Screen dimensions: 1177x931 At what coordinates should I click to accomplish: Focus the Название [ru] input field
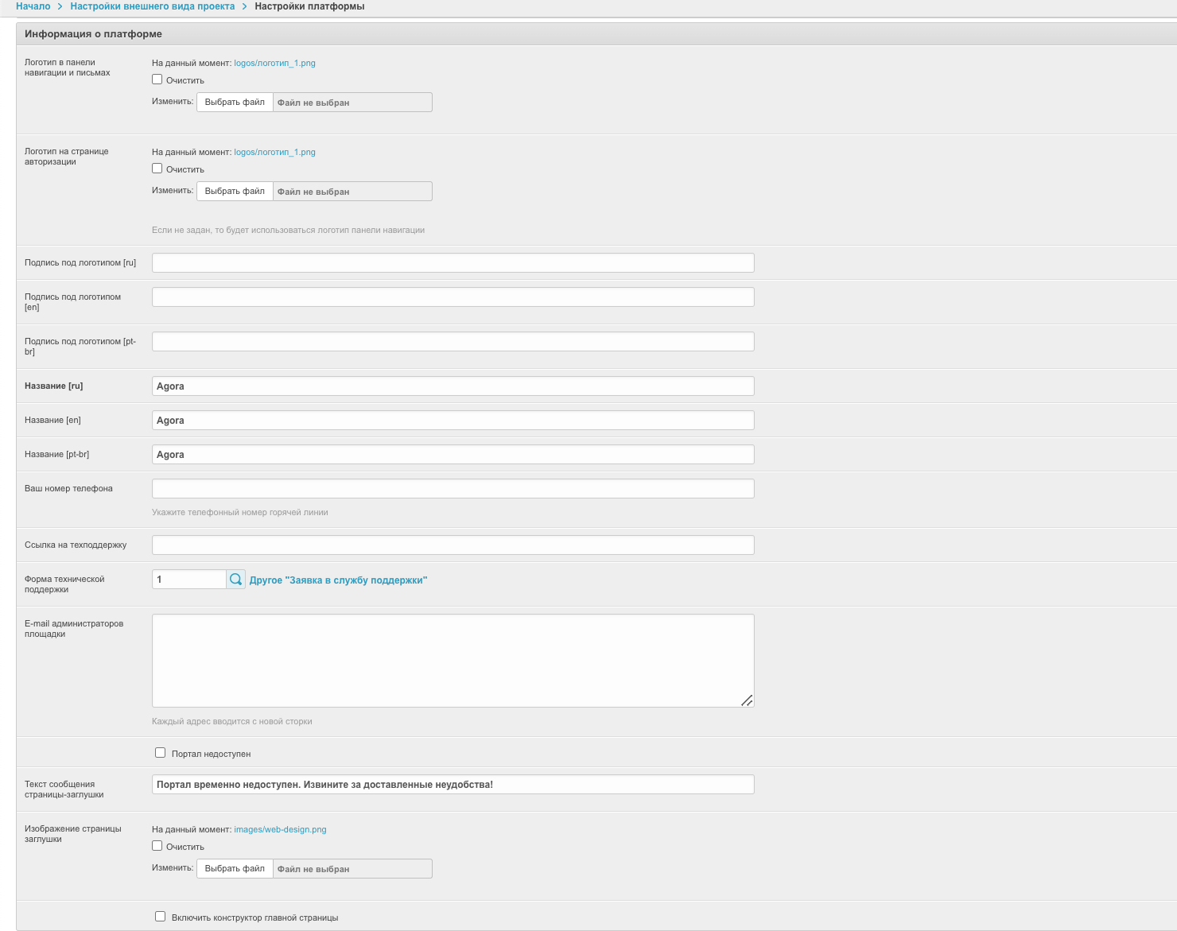453,386
